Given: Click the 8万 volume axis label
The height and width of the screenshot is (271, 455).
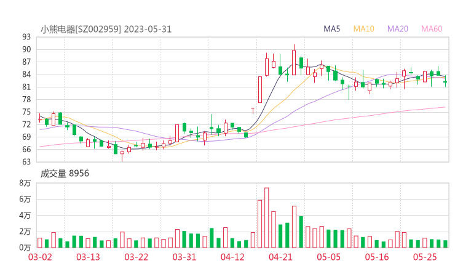Looking at the screenshot, I should pos(25,183).
